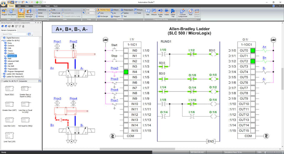
Task: Toggle the IN0 input indicator box
Action: [x=126, y=50]
